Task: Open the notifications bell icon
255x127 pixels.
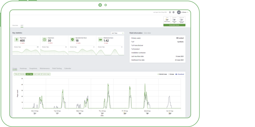Action: coord(170,12)
